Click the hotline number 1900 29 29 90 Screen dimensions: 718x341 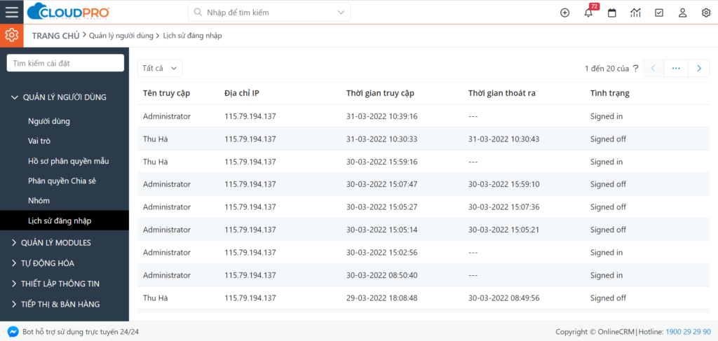(688, 331)
